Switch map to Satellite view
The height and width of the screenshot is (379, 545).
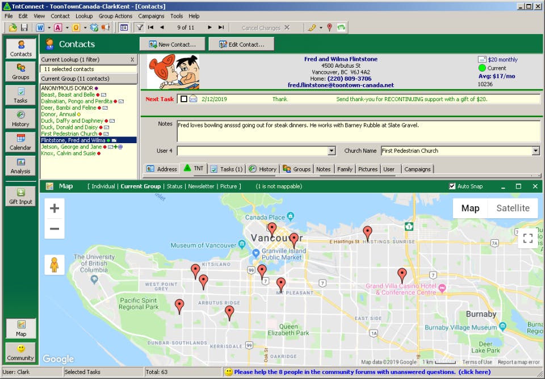pos(513,208)
